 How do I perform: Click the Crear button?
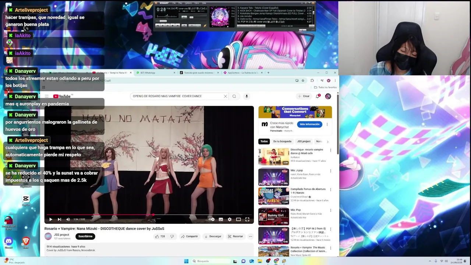point(304,96)
